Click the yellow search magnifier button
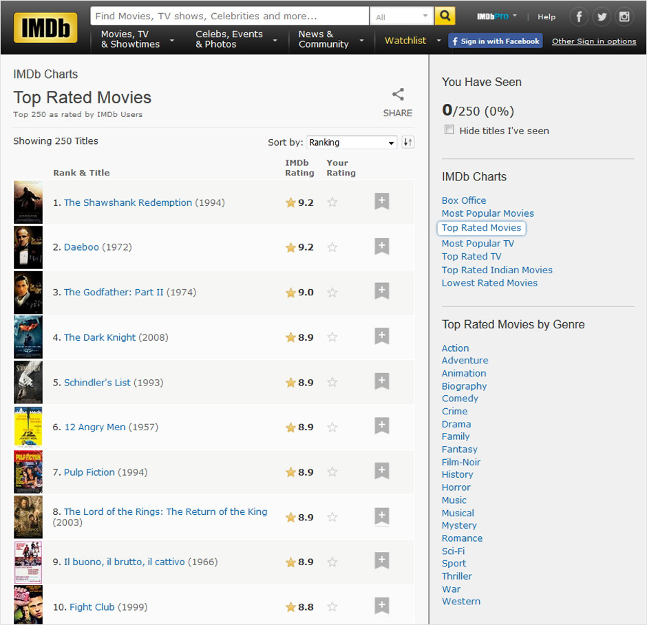 445,16
